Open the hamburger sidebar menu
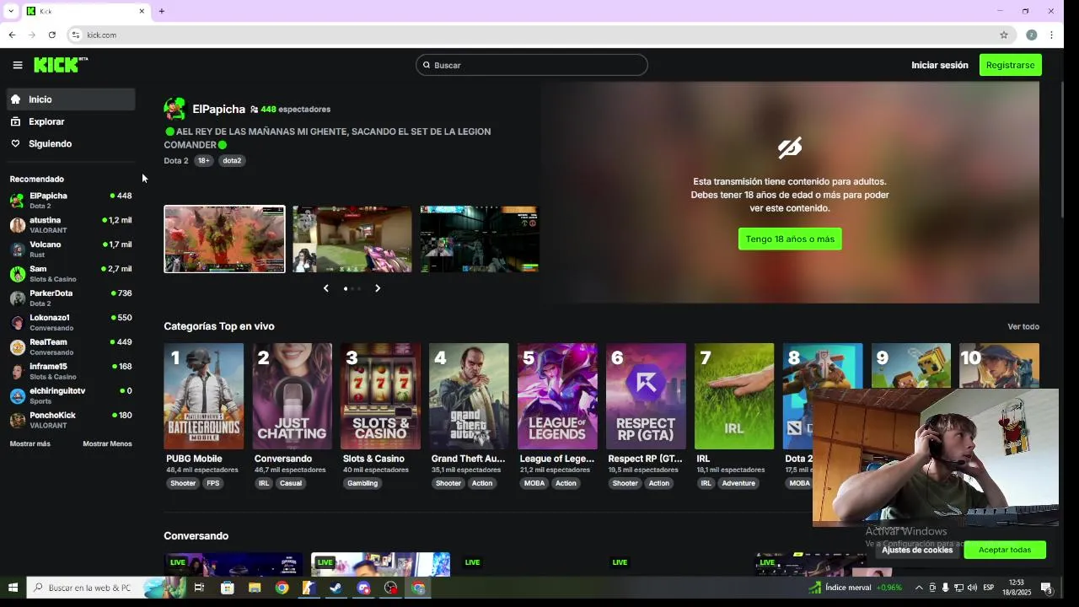Image resolution: width=1079 pixels, height=607 pixels. click(17, 65)
